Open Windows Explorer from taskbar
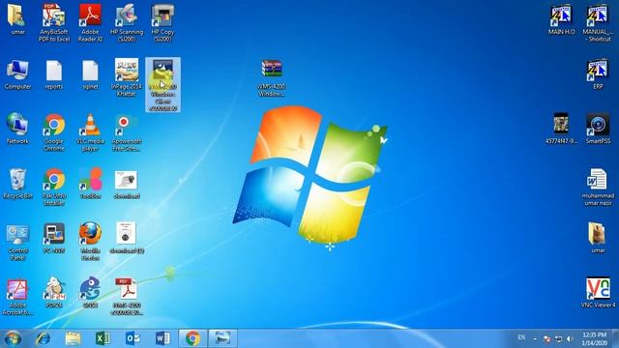The width and height of the screenshot is (619, 348). tap(73, 338)
